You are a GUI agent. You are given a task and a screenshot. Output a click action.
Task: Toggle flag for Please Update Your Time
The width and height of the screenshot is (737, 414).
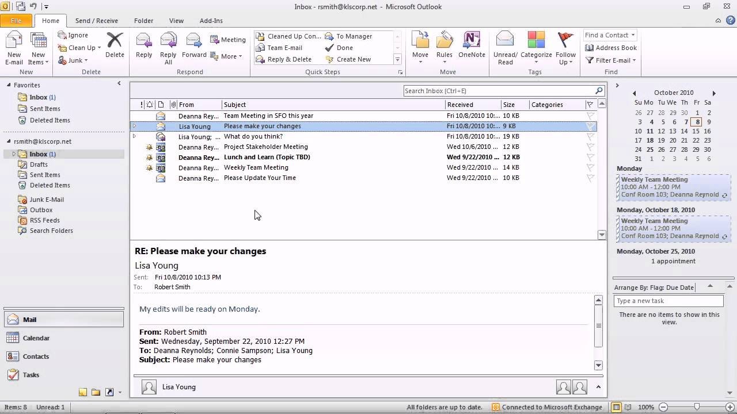click(590, 178)
